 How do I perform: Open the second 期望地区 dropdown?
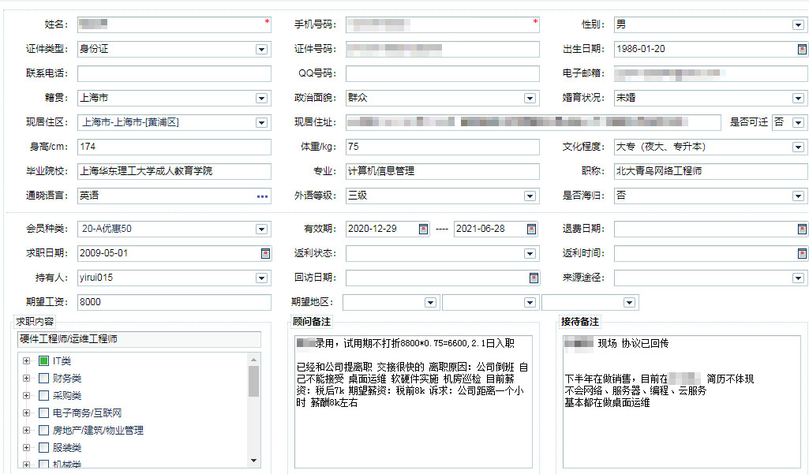(530, 303)
